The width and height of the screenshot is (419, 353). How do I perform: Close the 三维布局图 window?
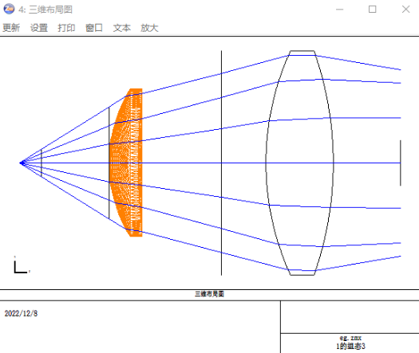click(406, 10)
